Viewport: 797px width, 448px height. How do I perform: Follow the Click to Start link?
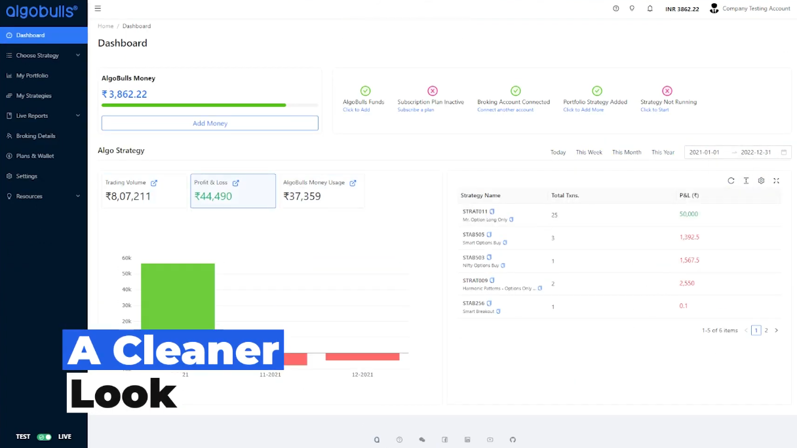(655, 110)
